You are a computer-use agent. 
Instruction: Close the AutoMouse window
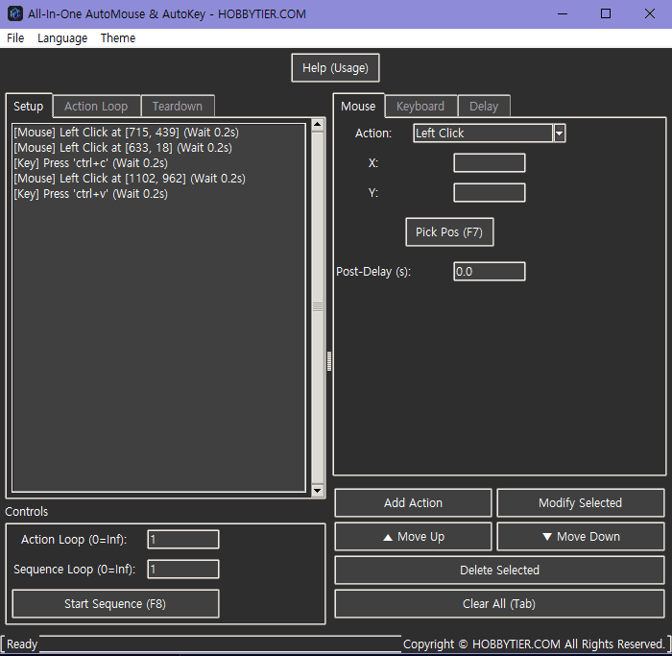pos(650,13)
